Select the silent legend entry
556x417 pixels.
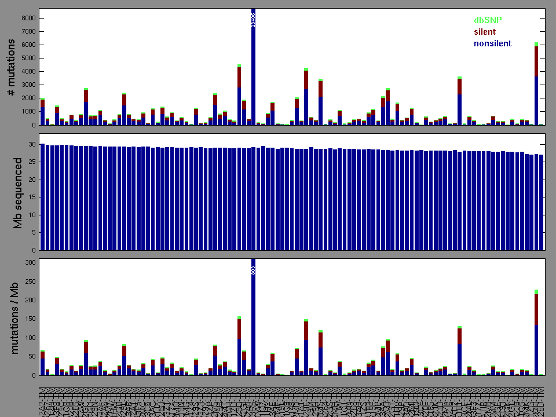[x=485, y=32]
